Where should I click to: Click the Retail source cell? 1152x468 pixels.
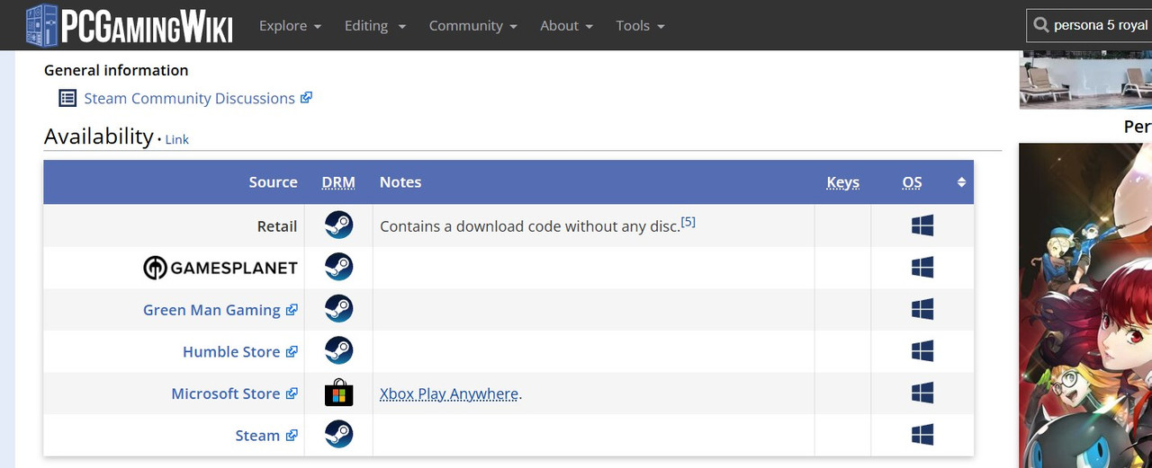[175, 225]
